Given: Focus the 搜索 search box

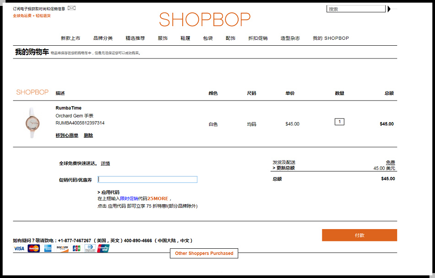Looking at the screenshot, I should [x=356, y=9].
